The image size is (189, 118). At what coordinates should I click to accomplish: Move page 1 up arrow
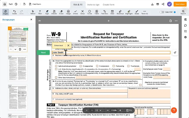[11, 49]
